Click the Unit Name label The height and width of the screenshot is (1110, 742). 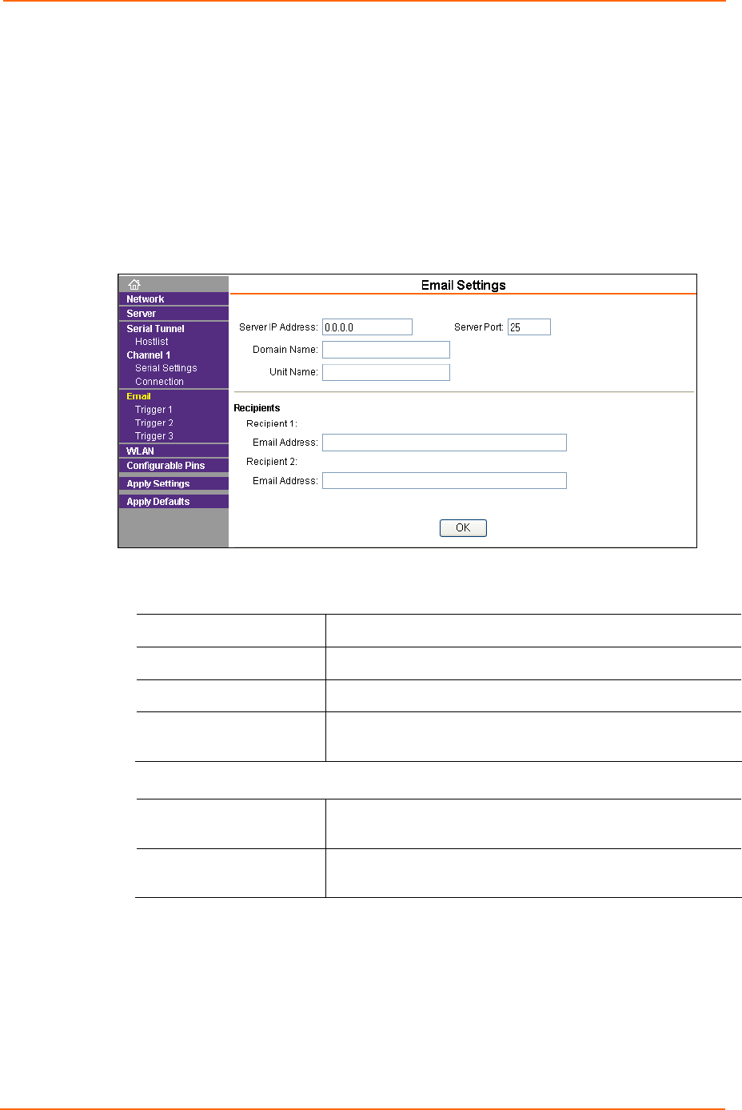pos(293,372)
